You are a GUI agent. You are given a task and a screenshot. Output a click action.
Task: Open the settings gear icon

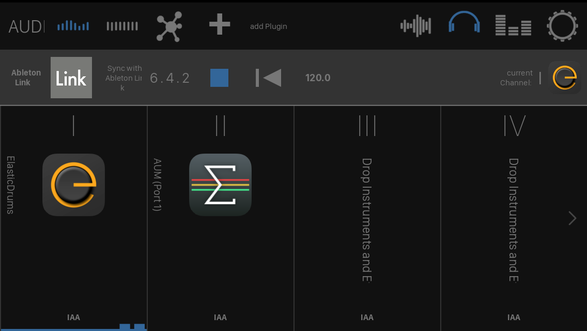pyautogui.click(x=562, y=26)
